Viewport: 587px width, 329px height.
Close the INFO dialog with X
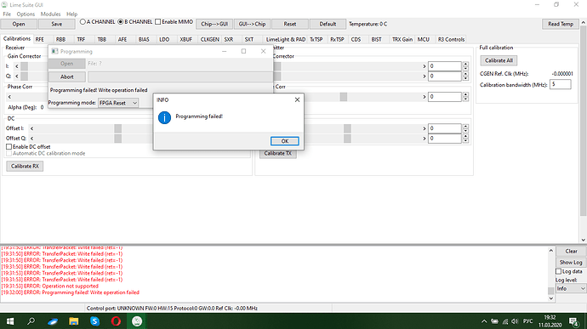(x=297, y=100)
